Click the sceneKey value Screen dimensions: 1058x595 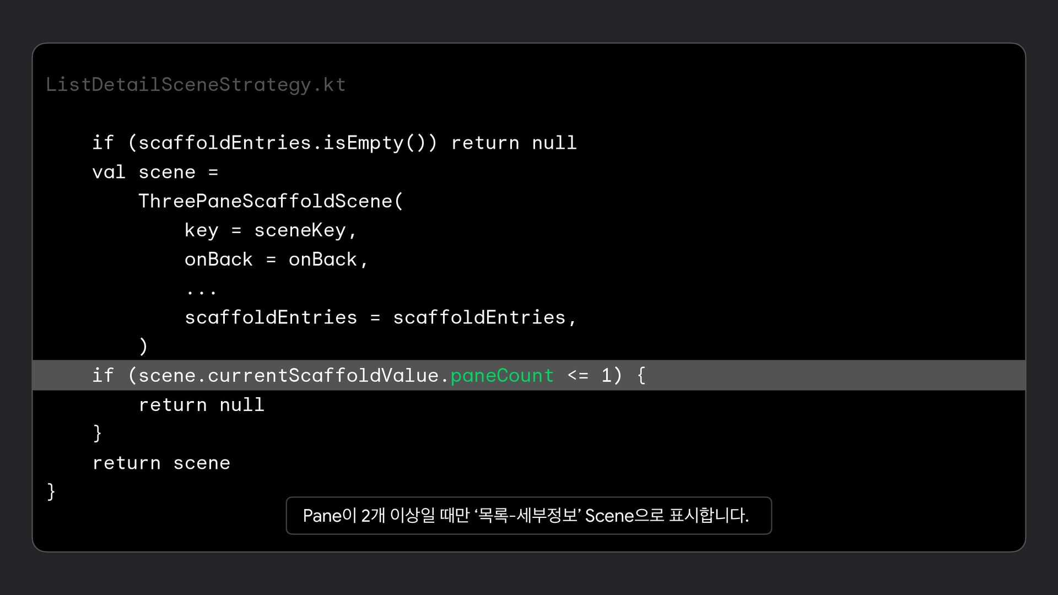(x=300, y=230)
